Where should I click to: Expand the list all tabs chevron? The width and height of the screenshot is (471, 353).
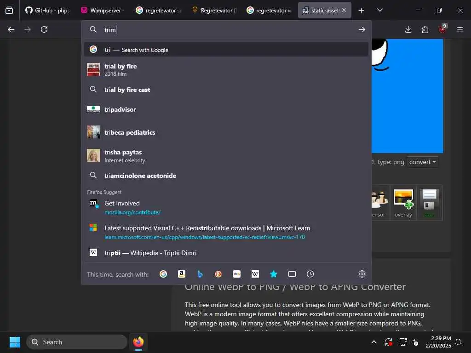[379, 10]
